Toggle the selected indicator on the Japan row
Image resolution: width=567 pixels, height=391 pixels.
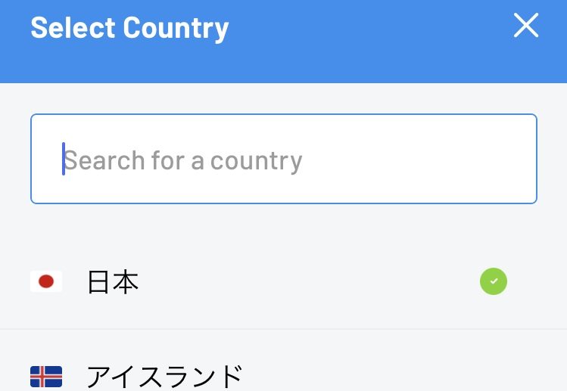coord(494,281)
